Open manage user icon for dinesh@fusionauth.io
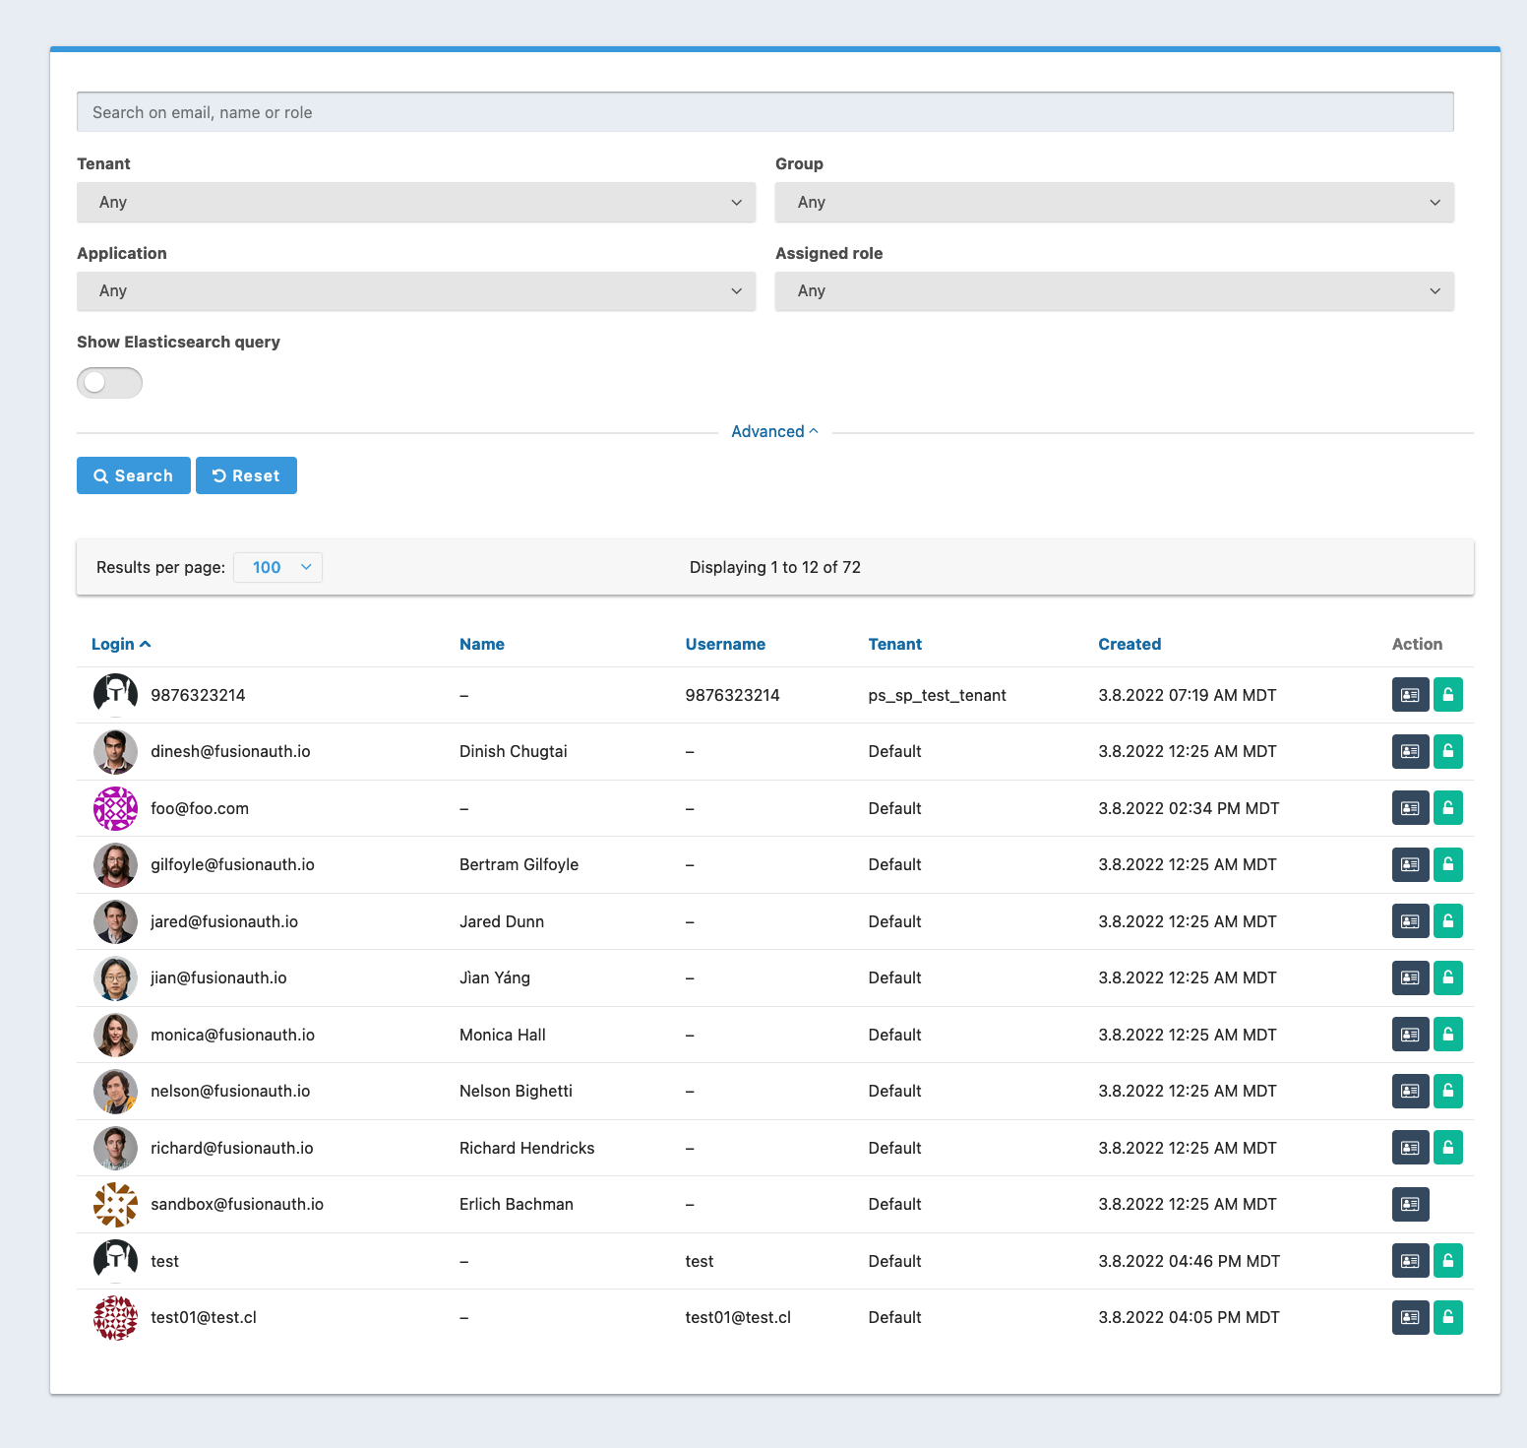The width and height of the screenshot is (1527, 1448). click(x=1410, y=751)
